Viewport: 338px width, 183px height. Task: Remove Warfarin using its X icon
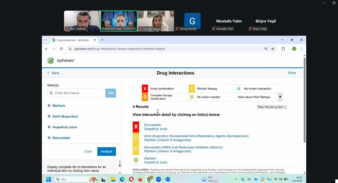[49, 106]
